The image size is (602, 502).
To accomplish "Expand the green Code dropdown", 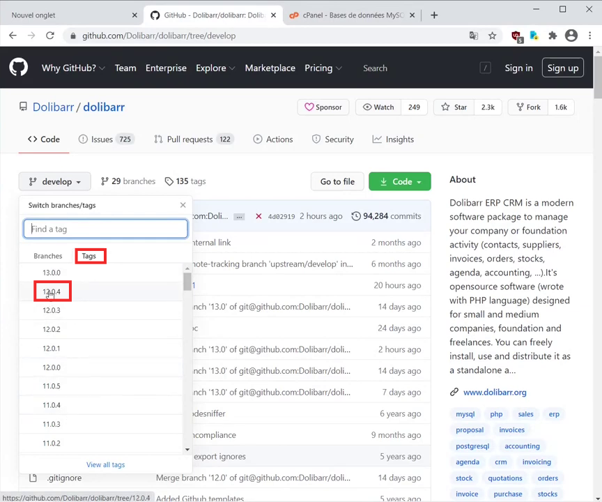I will (x=399, y=181).
